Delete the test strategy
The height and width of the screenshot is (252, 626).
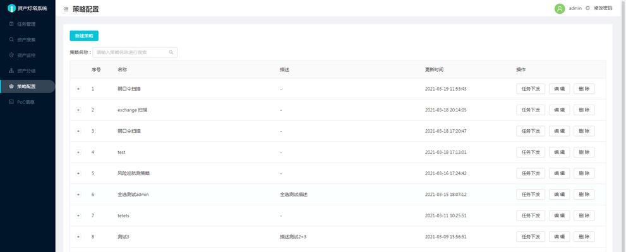click(x=584, y=152)
